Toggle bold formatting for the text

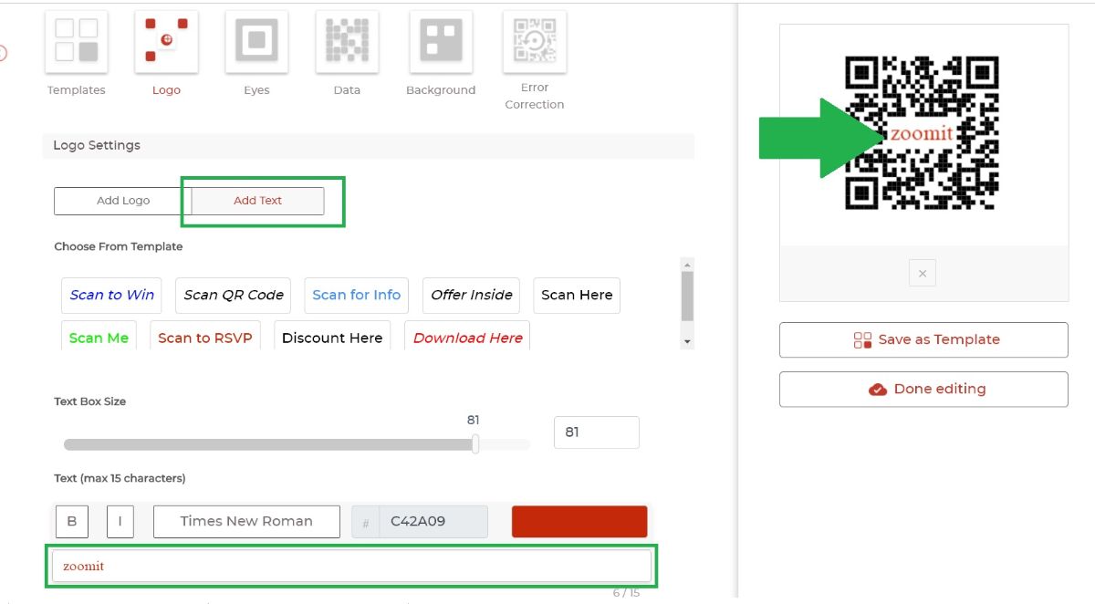click(72, 521)
